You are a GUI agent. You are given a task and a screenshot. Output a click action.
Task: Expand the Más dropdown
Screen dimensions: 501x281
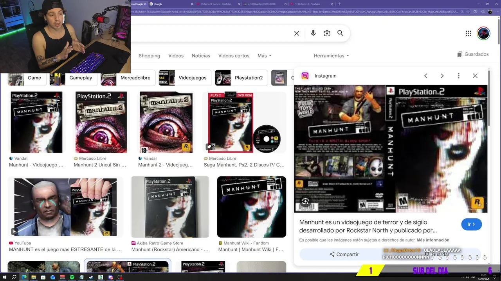click(x=264, y=56)
